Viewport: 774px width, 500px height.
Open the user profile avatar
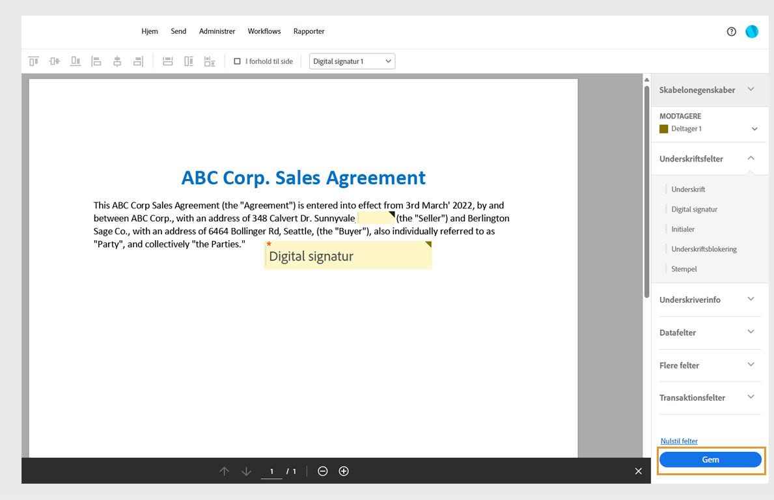click(752, 32)
